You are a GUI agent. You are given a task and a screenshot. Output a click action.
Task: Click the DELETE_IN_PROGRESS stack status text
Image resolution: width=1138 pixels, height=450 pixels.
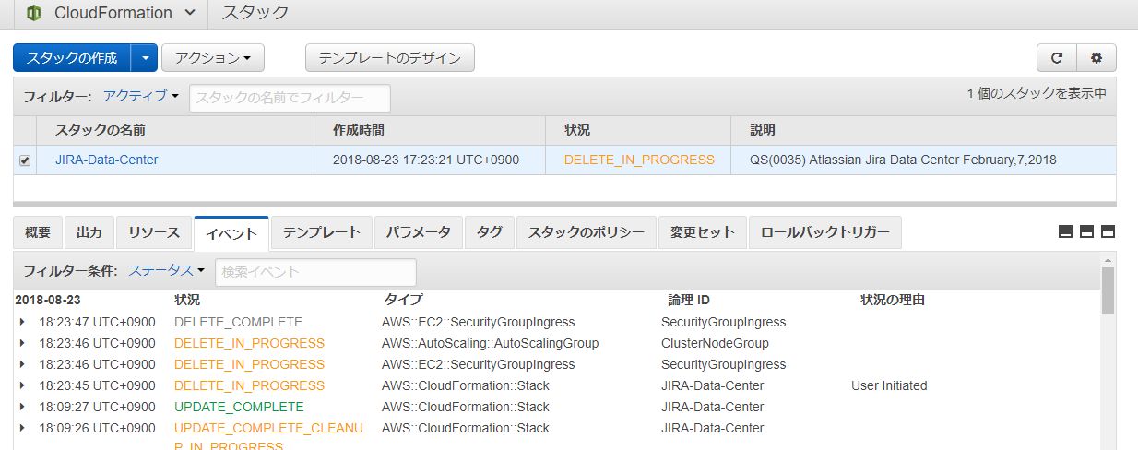[639, 160]
